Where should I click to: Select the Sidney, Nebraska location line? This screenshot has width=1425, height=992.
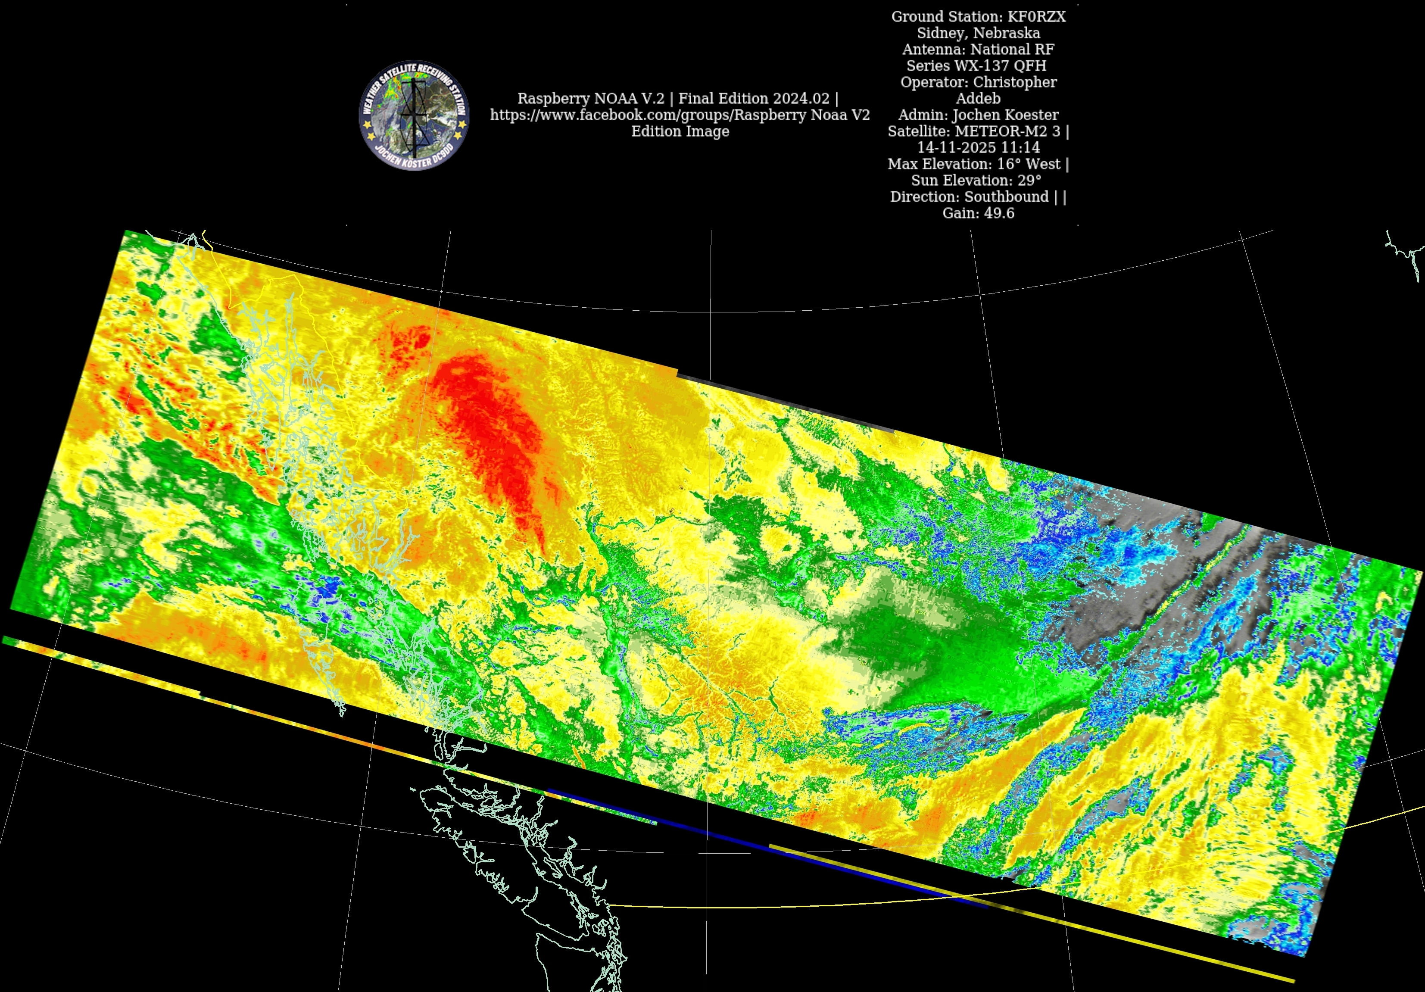coord(978,33)
